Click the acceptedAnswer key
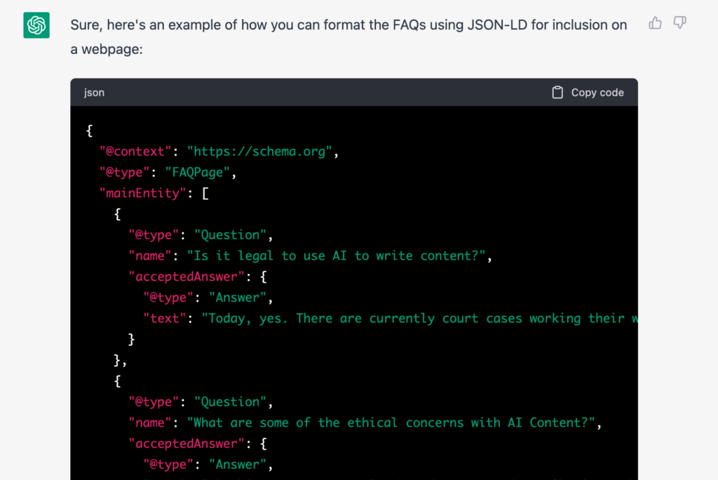718x480 pixels. (186, 276)
